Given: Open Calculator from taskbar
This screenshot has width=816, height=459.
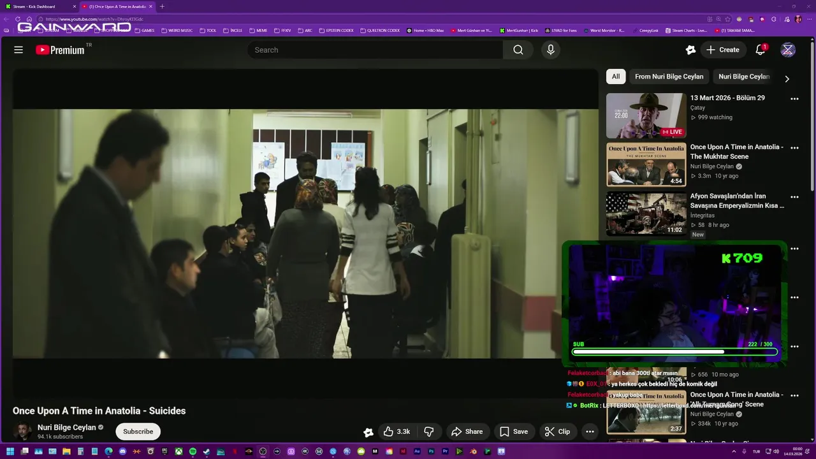Looking at the screenshot, I should click(x=80, y=452).
